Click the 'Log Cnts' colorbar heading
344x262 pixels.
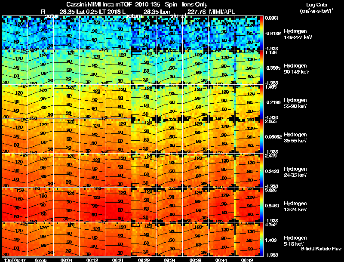tap(316, 5)
